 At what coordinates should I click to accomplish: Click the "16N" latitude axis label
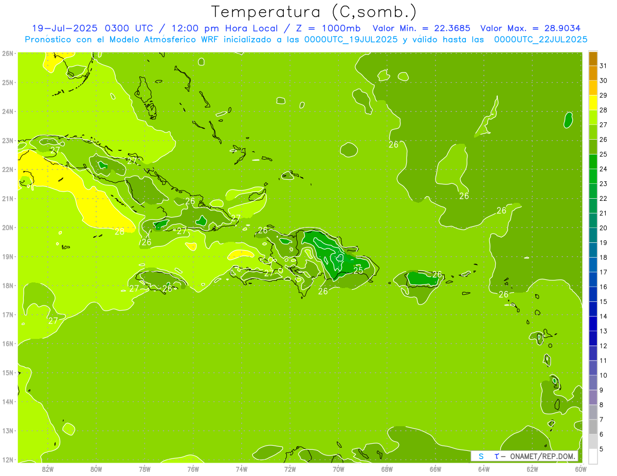[x=7, y=344]
